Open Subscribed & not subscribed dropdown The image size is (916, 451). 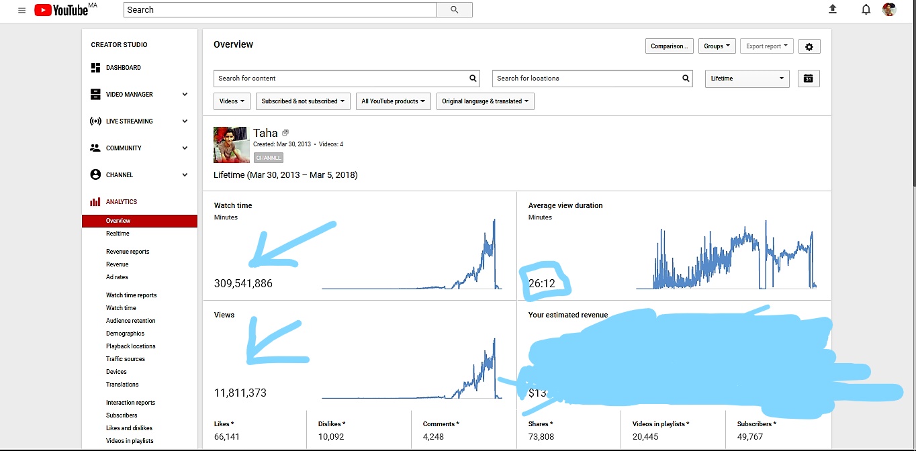(303, 101)
